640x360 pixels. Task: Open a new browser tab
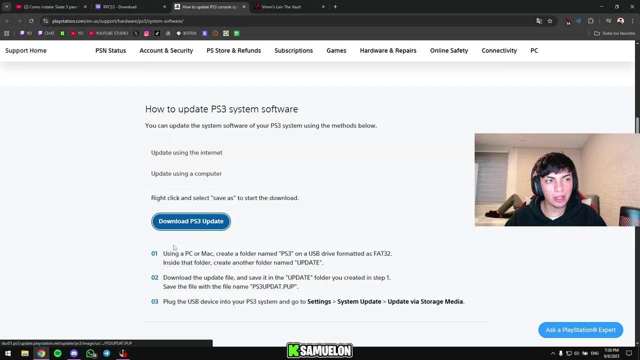[x=335, y=7]
